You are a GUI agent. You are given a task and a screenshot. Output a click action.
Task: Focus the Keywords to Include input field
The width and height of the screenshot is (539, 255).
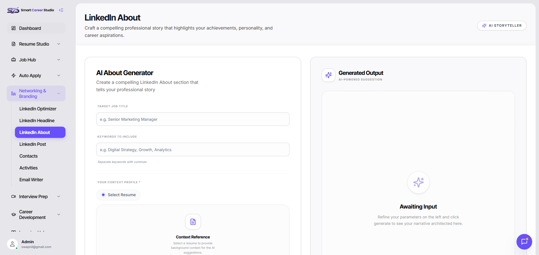[193, 149]
